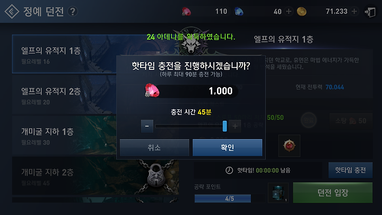Screen dimensions: 382x215
Task: Select 엘프의 유적지 2층 dungeon entry
Action: click(x=64, y=94)
